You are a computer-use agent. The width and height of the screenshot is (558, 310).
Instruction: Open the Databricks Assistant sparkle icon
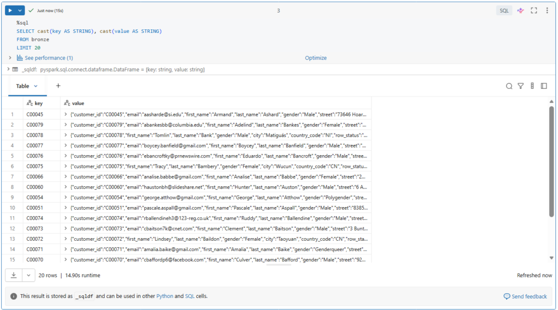click(520, 10)
